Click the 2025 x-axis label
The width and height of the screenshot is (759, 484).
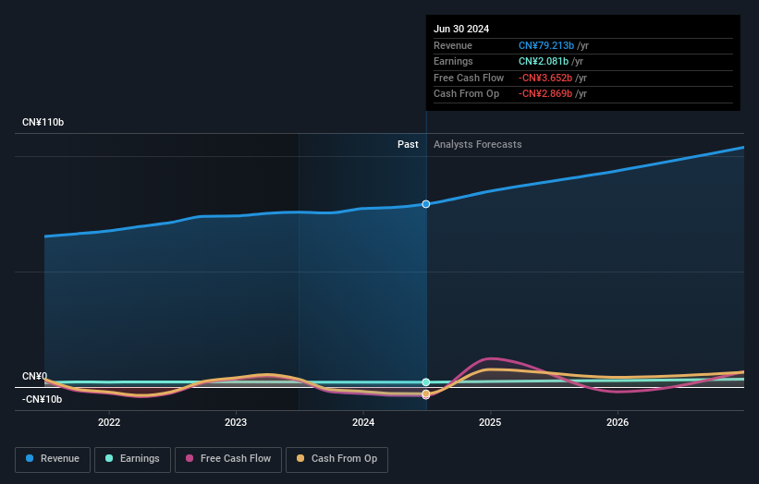click(490, 422)
